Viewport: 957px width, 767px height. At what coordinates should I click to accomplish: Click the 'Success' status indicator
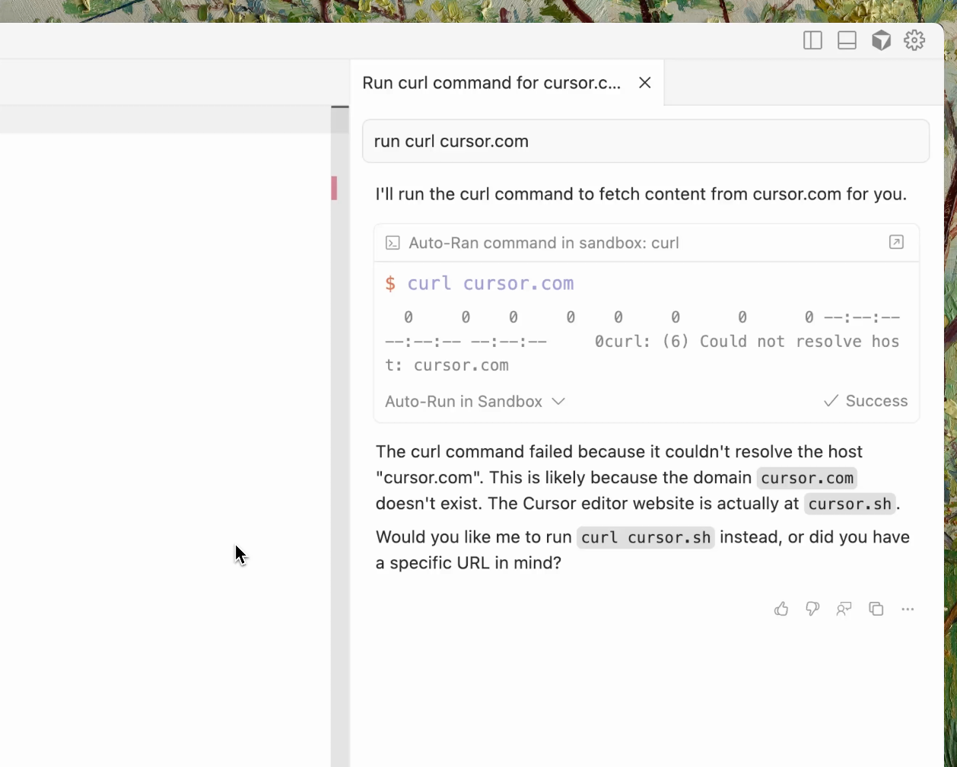[866, 401]
